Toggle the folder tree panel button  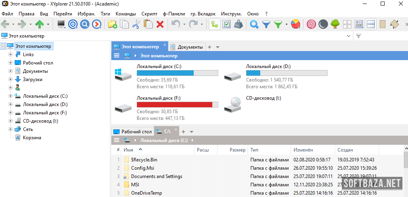[x=215, y=25]
